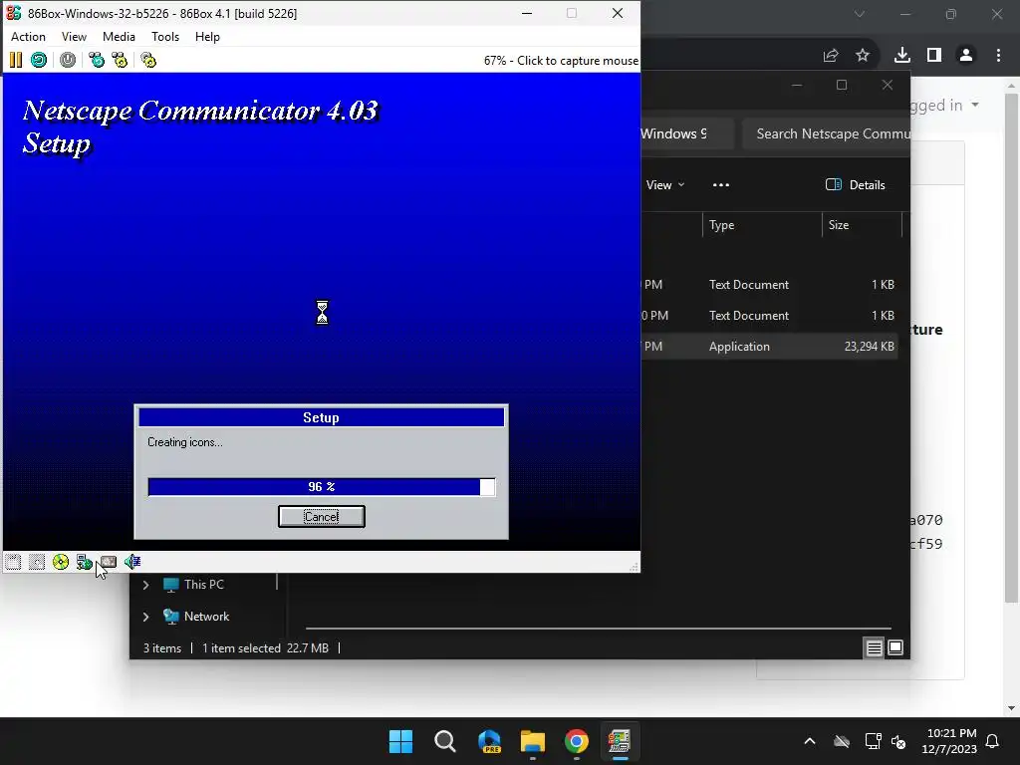
Task: Pause the 86Box emulation
Action: [x=16, y=61]
